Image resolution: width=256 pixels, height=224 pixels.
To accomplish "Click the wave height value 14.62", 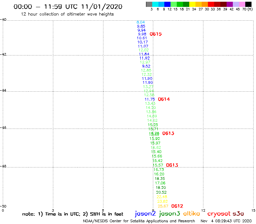I will point(156,147).
